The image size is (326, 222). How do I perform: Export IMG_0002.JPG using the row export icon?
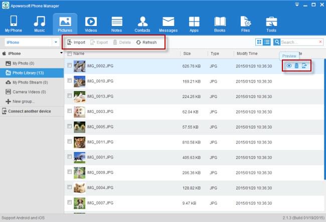pyautogui.click(x=304, y=65)
